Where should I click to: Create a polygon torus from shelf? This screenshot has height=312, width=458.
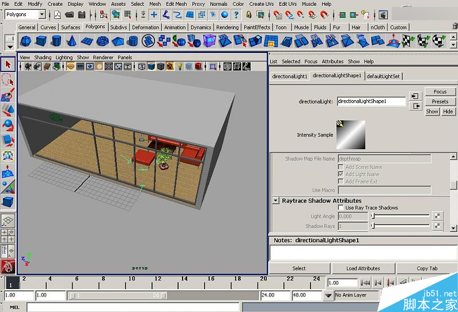tap(103, 41)
